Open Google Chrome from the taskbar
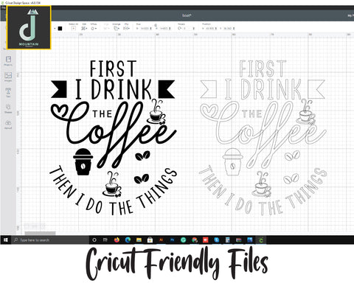Image resolution: width=354 pixels, height=283 pixels. (x=195, y=240)
